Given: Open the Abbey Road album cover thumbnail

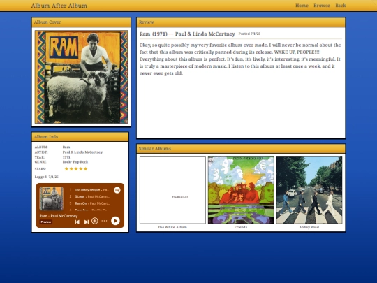Looking at the screenshot, I should pos(309,190).
